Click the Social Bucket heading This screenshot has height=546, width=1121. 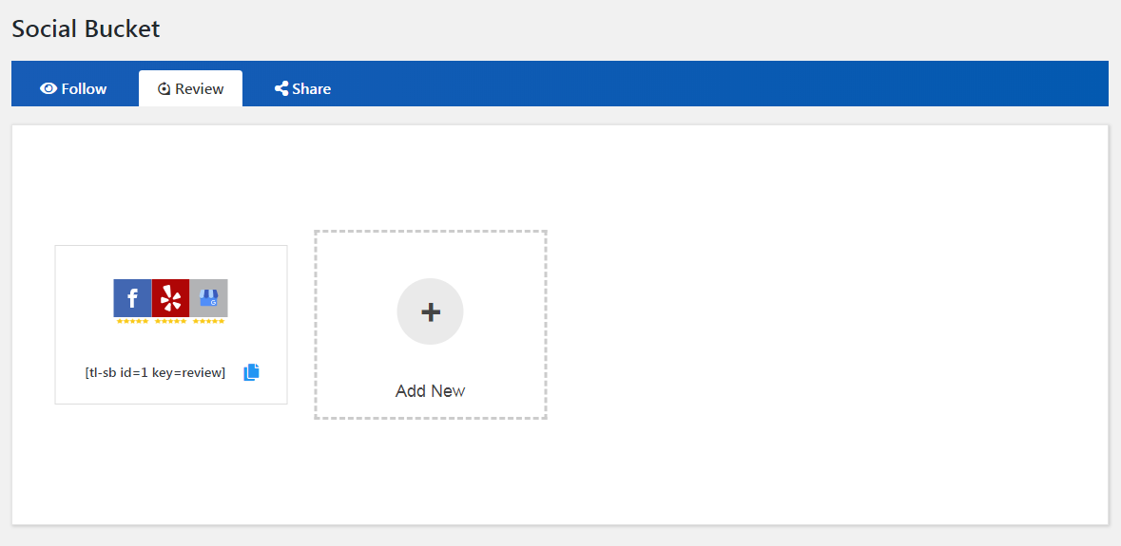tap(86, 28)
